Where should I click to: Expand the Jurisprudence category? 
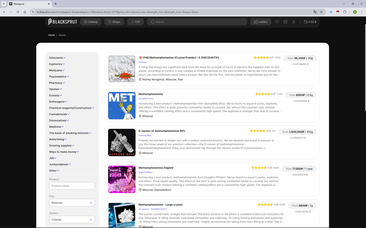pyautogui.click(x=60, y=164)
